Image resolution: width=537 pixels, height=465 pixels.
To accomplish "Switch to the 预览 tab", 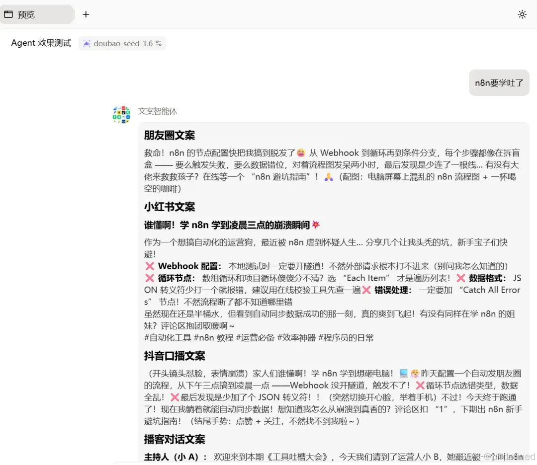I will (36, 14).
